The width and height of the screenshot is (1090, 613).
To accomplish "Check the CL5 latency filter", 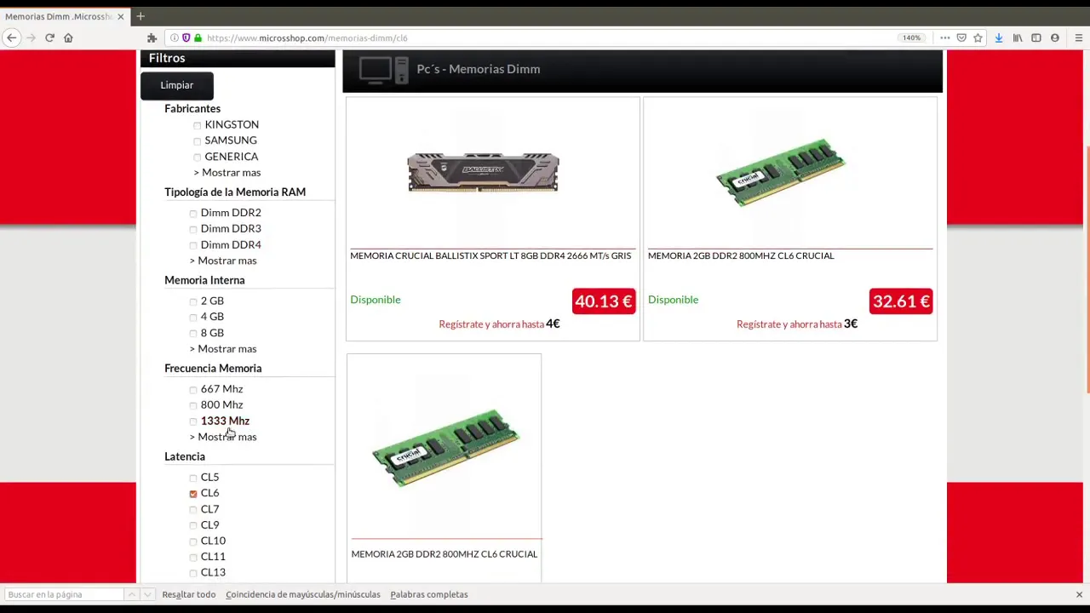I will point(193,478).
